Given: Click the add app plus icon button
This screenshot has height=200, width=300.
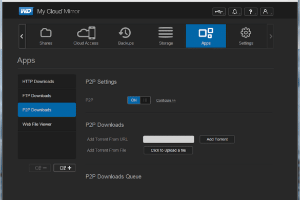Looking at the screenshot, I should pyautogui.click(x=65, y=168).
